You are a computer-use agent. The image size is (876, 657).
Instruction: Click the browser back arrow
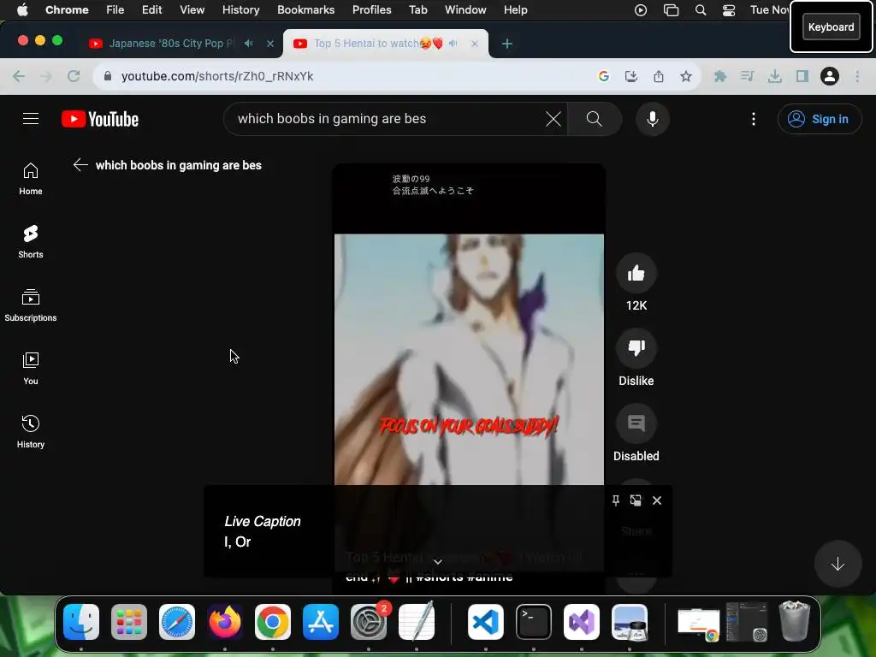click(x=19, y=76)
